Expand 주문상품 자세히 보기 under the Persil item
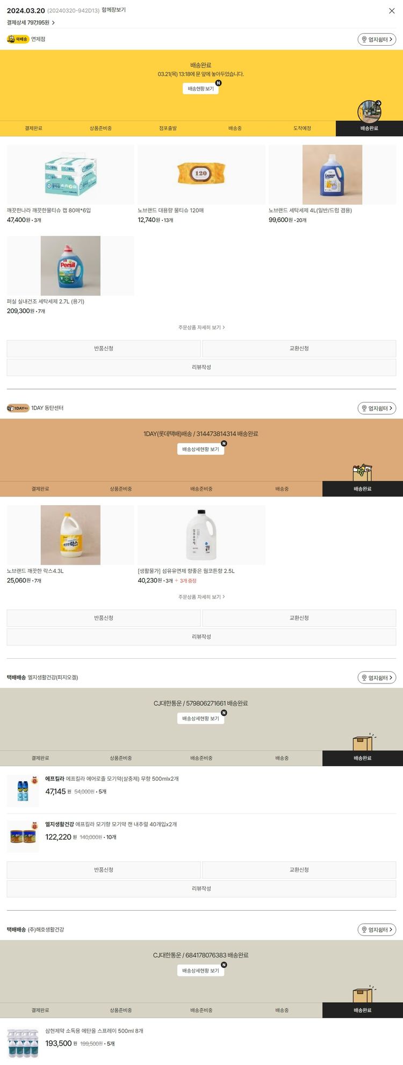 (201, 327)
